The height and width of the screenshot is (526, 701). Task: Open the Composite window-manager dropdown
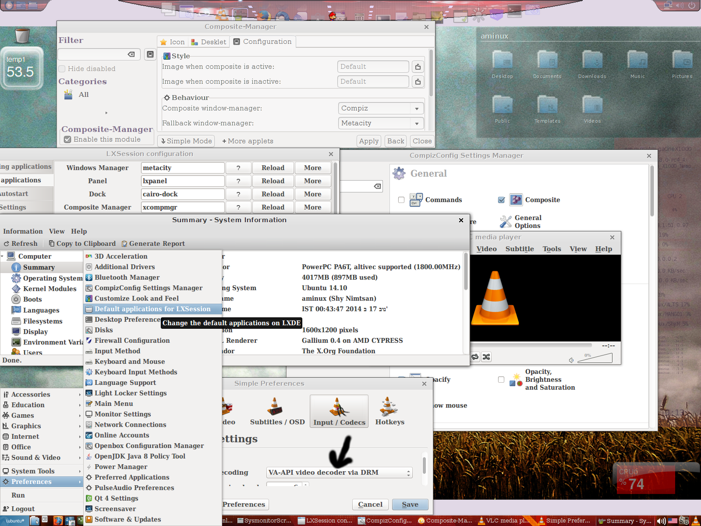381,108
